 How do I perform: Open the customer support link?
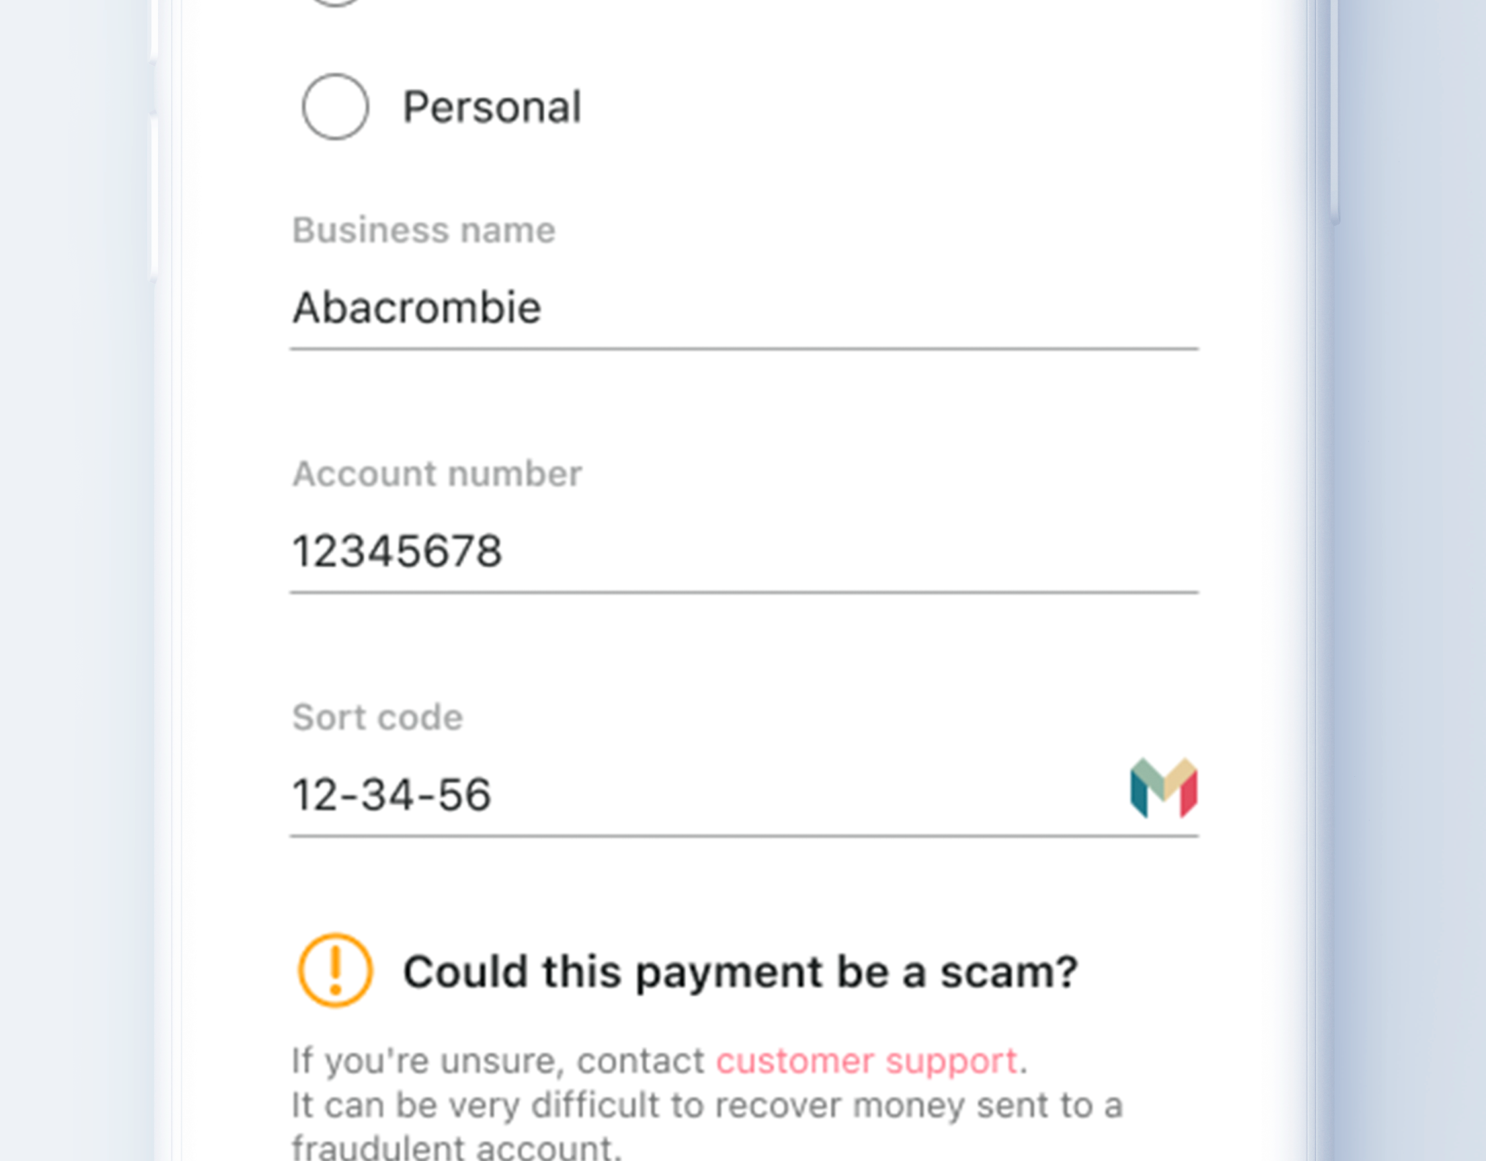(x=866, y=1061)
